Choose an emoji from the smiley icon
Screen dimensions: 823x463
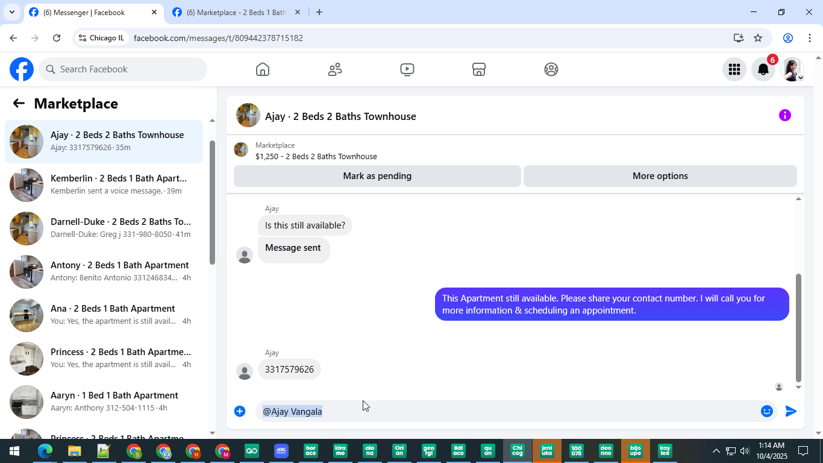(767, 411)
